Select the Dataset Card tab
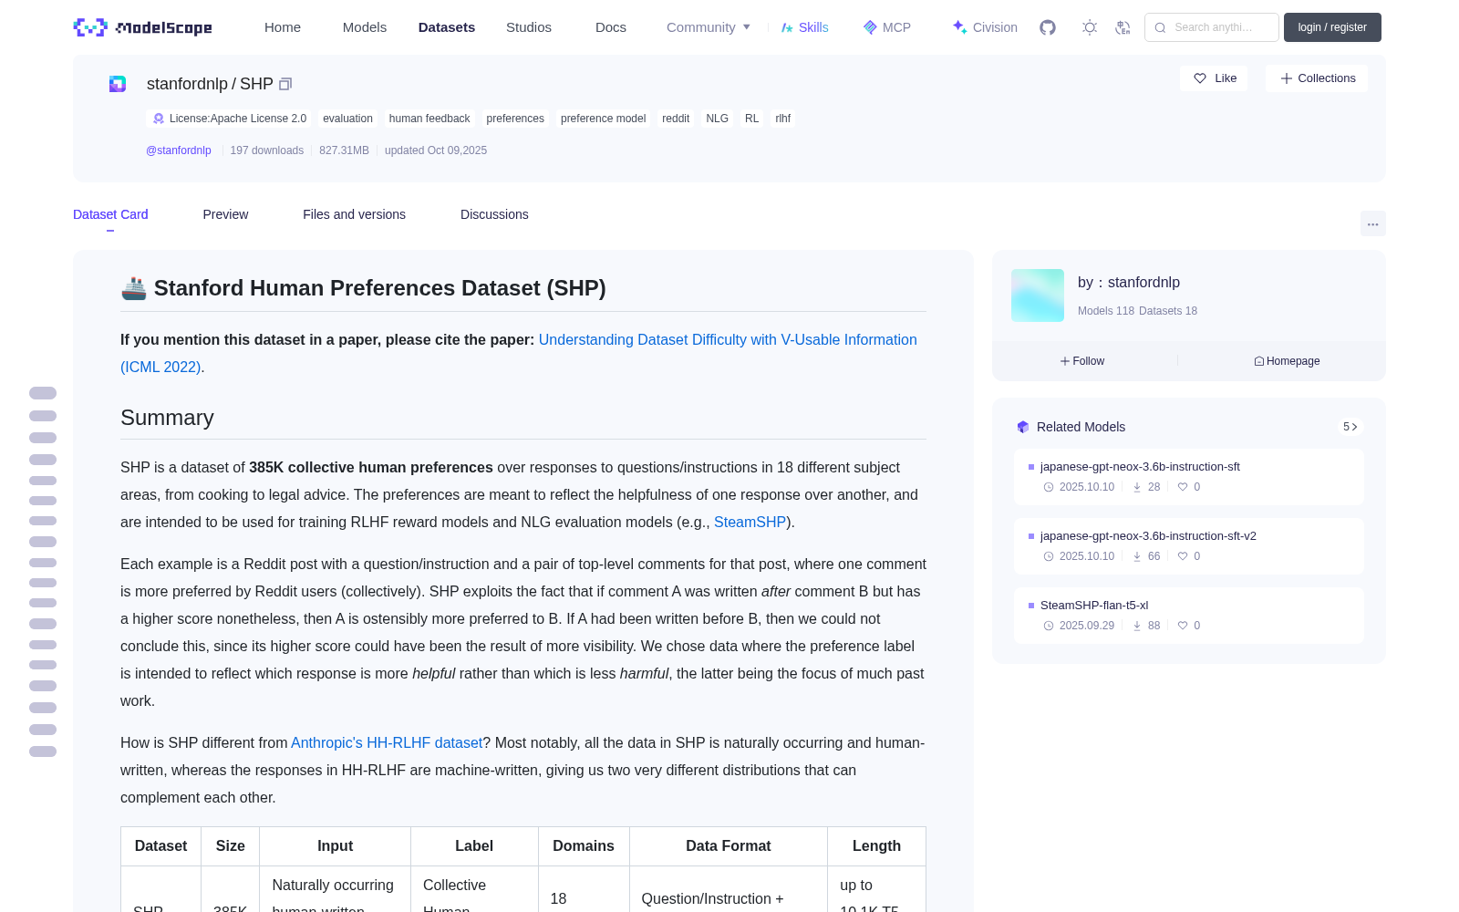The width and height of the screenshot is (1459, 912). pyautogui.click(x=110, y=214)
